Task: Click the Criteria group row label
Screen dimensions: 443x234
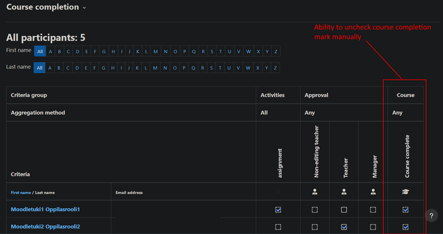Action: [x=29, y=95]
